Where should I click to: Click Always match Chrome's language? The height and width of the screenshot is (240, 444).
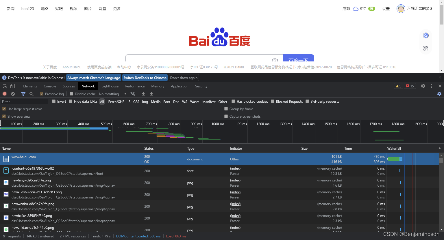click(94, 78)
